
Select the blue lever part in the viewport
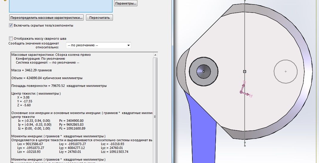coord(203,131)
